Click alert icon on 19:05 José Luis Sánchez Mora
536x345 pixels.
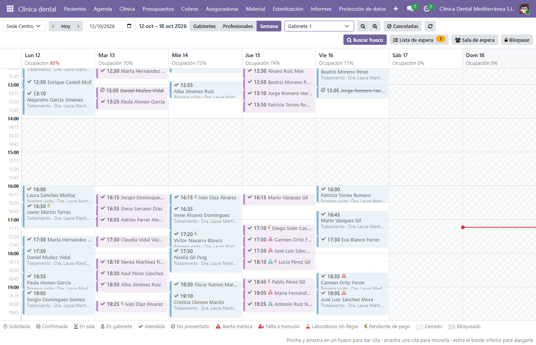(344, 293)
